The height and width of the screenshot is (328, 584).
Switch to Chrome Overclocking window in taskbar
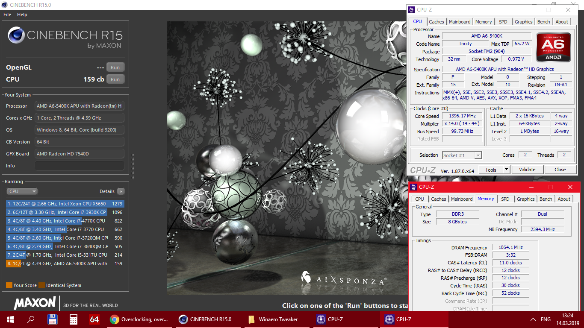point(139,319)
